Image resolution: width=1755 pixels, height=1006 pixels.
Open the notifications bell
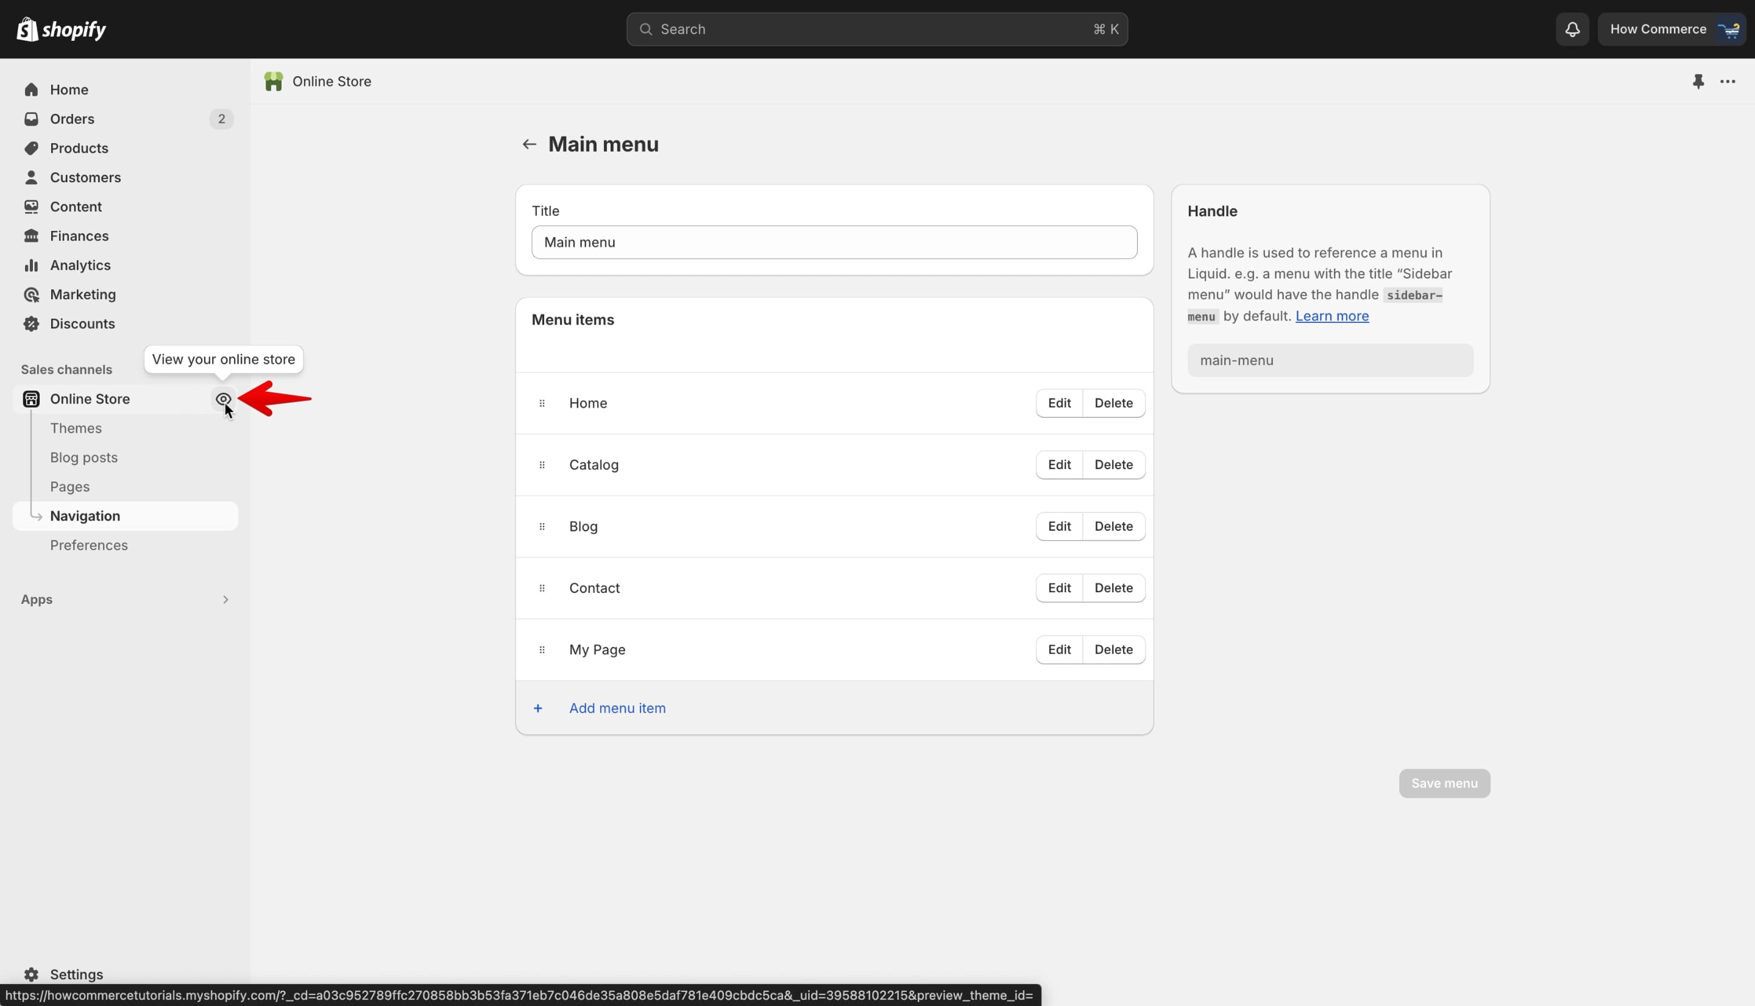1572,29
